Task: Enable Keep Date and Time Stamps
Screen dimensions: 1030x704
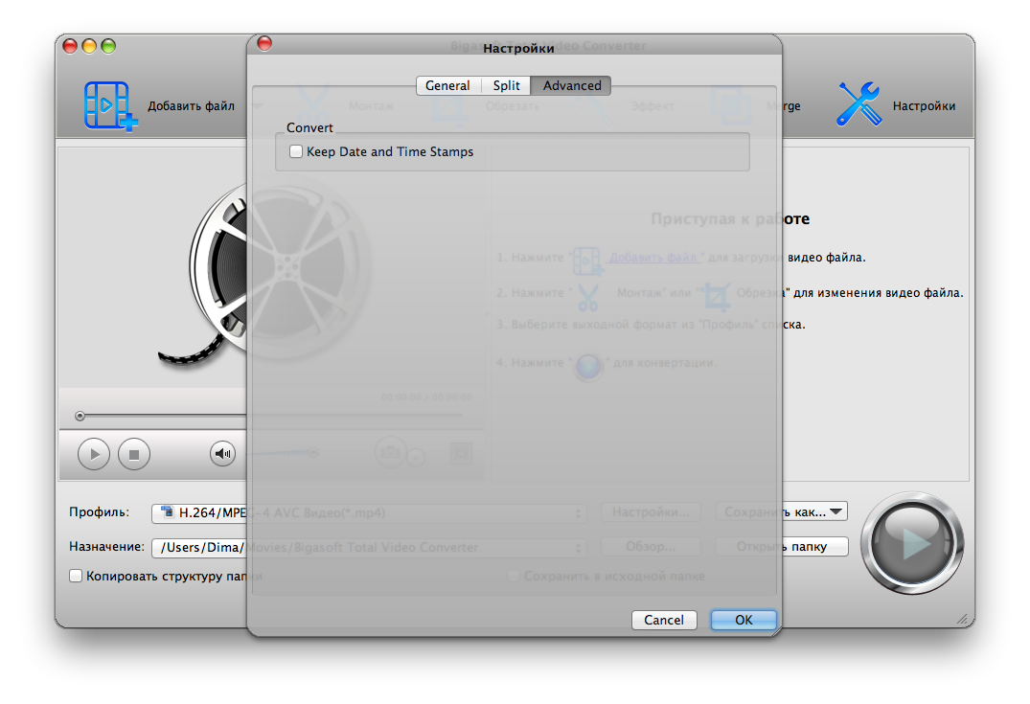Action: pos(296,151)
